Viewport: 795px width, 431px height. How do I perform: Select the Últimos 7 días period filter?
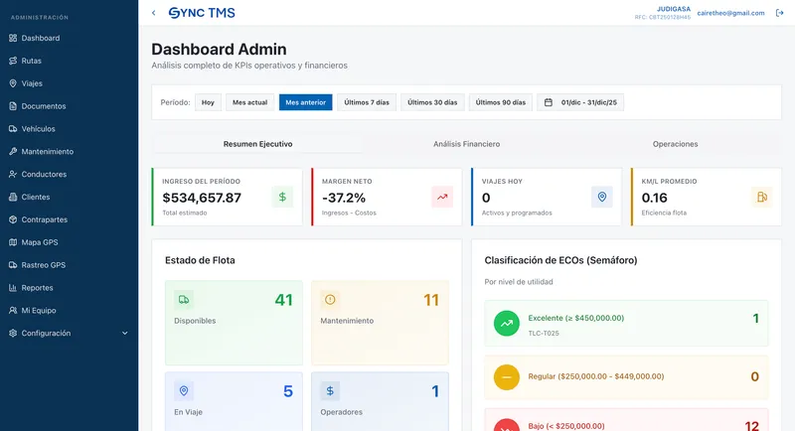point(367,102)
